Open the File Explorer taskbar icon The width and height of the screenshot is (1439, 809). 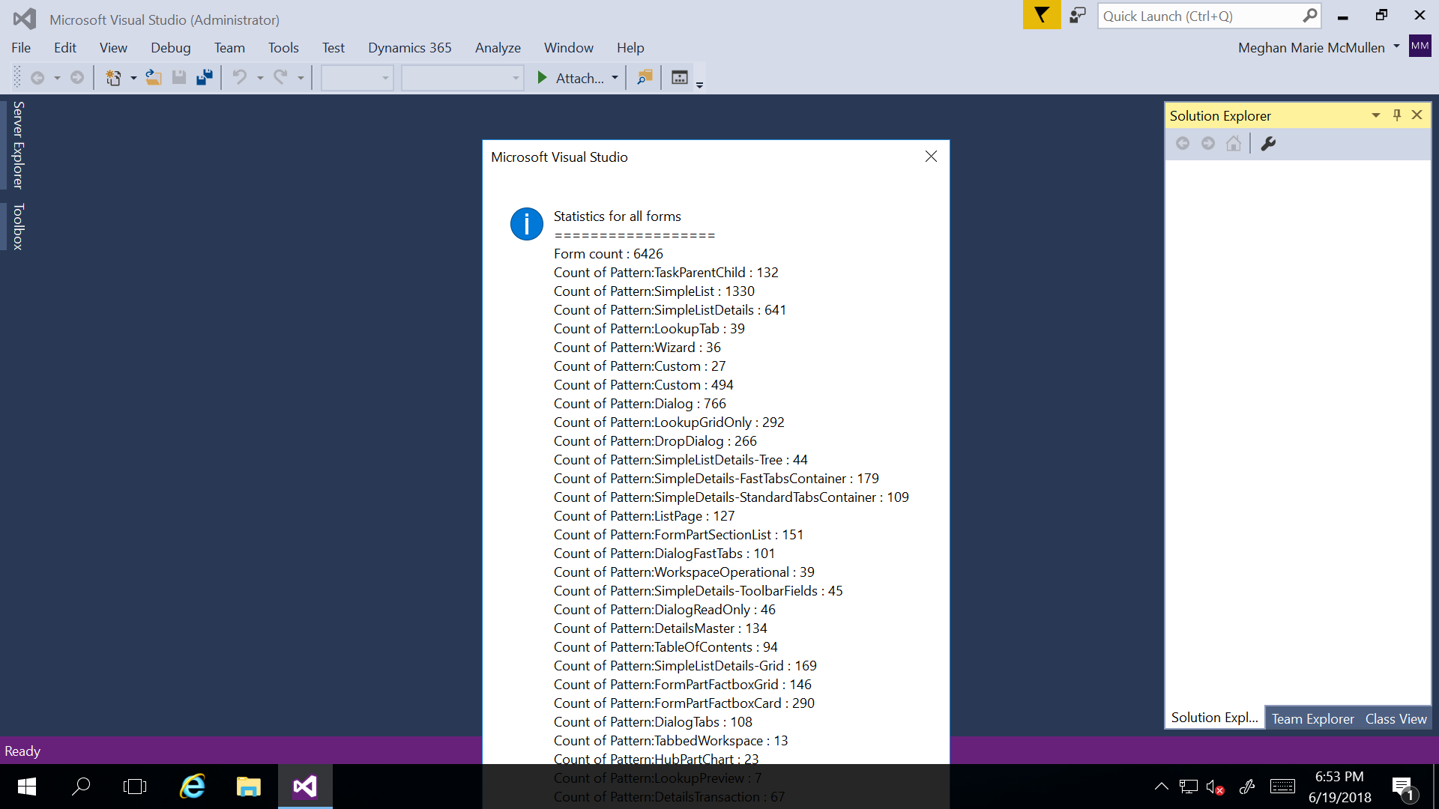(248, 787)
